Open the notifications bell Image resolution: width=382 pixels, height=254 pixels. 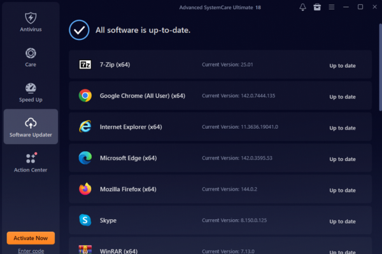pos(303,7)
